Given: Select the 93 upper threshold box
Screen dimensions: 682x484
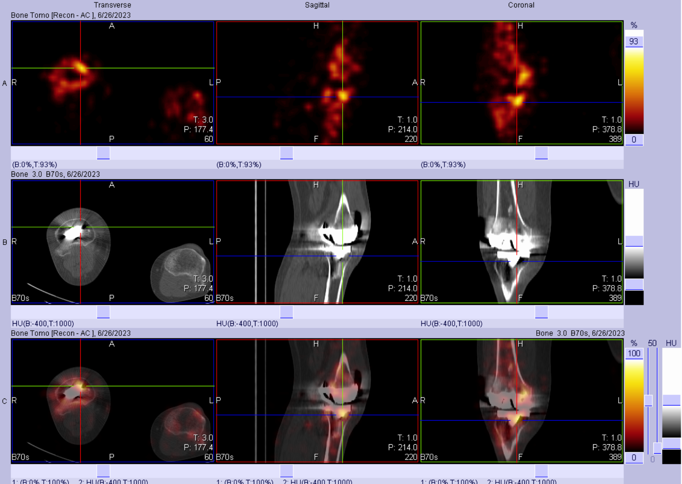Looking at the screenshot, I should tap(634, 42).
